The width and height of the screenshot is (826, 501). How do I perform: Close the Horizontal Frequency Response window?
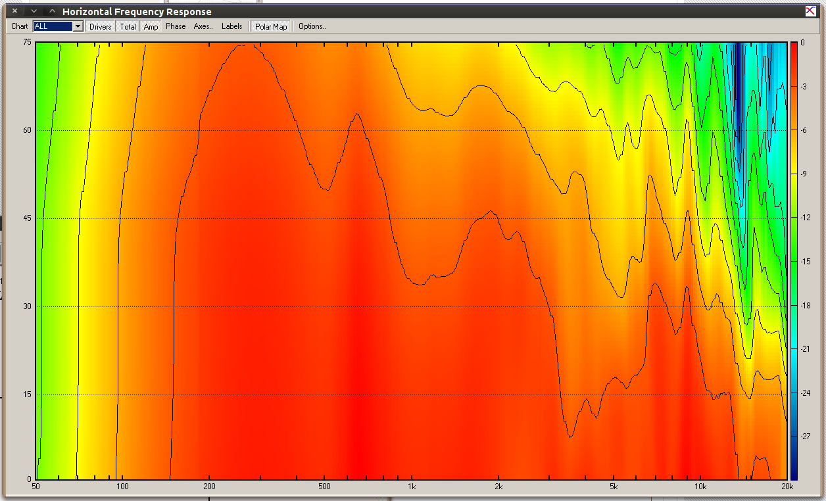(x=15, y=11)
